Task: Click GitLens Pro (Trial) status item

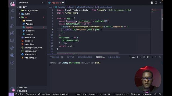Action: coord(60,94)
